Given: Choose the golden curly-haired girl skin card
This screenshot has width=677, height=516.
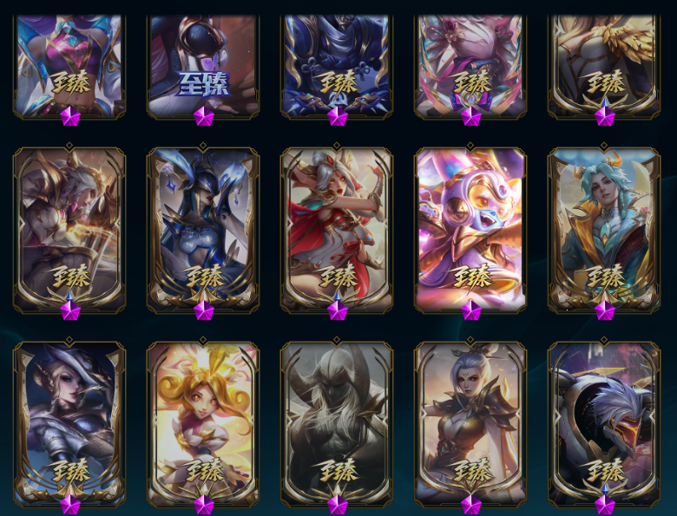Looking at the screenshot, I should 203,424.
